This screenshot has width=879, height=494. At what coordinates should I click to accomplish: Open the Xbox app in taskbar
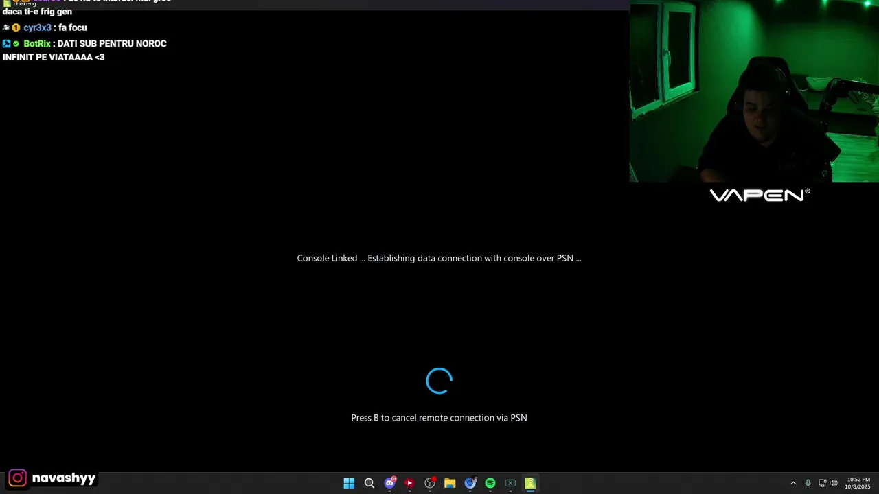tap(510, 483)
